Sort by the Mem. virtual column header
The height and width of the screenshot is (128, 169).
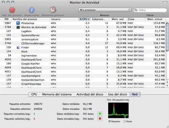[x=155, y=19]
